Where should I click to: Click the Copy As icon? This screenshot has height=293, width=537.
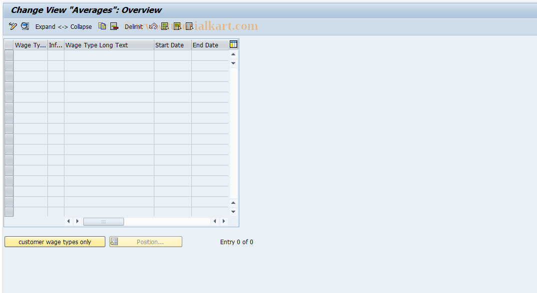pyautogui.click(x=102, y=26)
